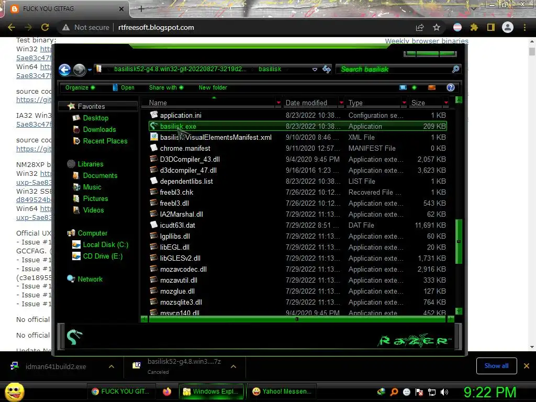Image resolution: width=536 pixels, height=402 pixels.
Task: Expand options for canceled basilisk52 7z download
Action: (233, 366)
